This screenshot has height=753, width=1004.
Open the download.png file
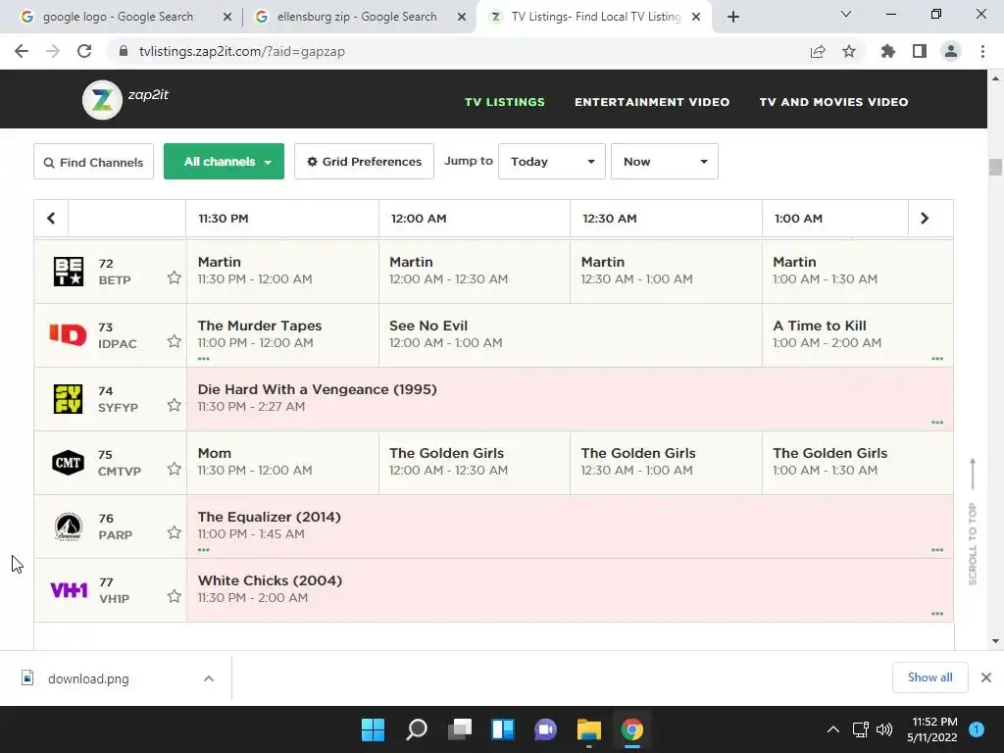click(x=88, y=678)
